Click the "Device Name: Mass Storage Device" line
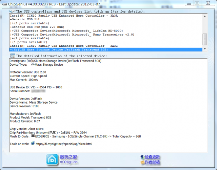Image resolution: width=217 pixels, height=170 pixels. [x=34, y=102]
